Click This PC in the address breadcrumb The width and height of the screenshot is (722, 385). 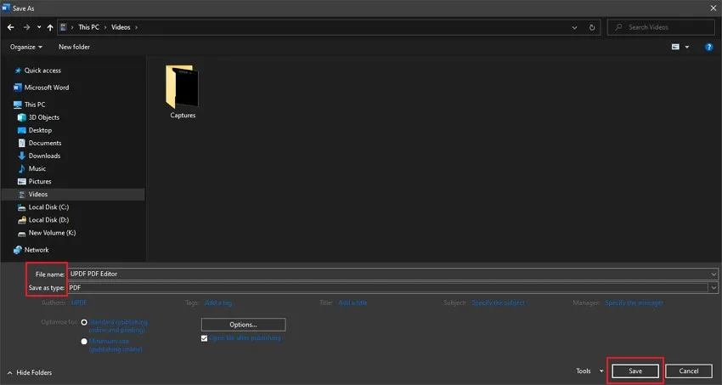[x=88, y=27]
